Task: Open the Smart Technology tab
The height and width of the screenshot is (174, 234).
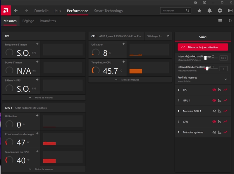Action: [x=109, y=11]
